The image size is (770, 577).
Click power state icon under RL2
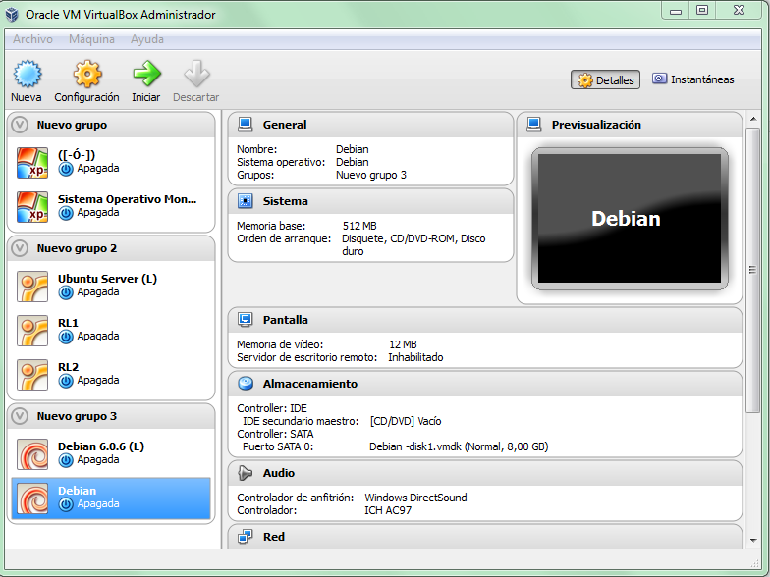click(x=66, y=381)
